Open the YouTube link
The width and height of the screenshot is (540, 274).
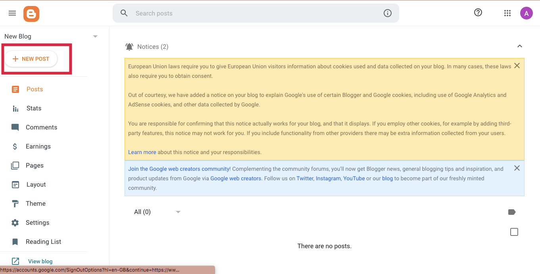click(x=354, y=178)
